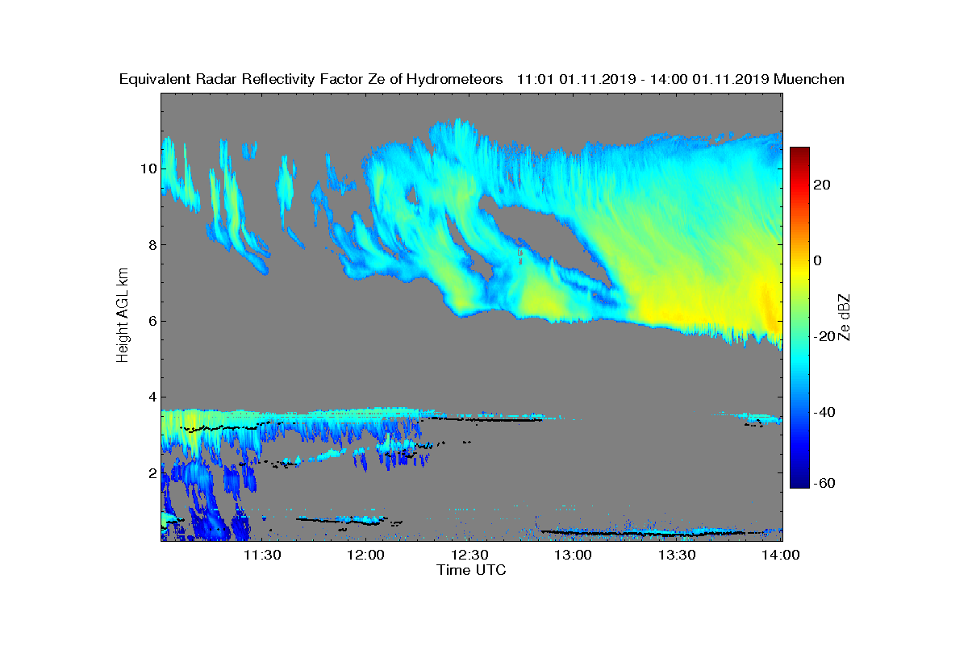This screenshot has height=645, width=968.
Task: Click the 12:00 time tick label
Action: (366, 555)
